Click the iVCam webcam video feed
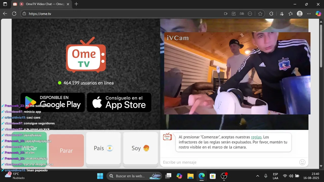The image size is (324, 182). coord(237,73)
